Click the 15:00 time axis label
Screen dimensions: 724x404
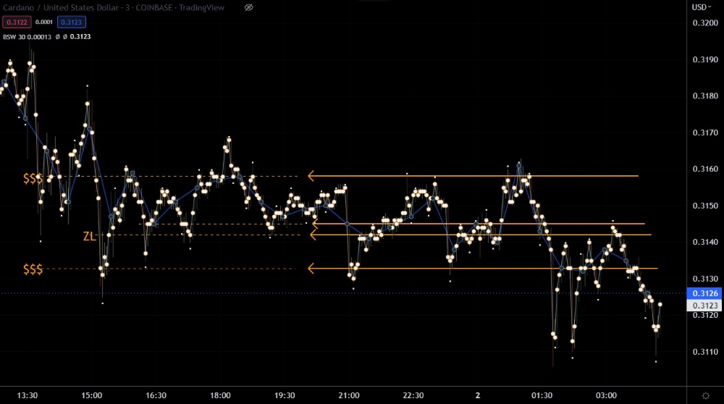pos(91,396)
